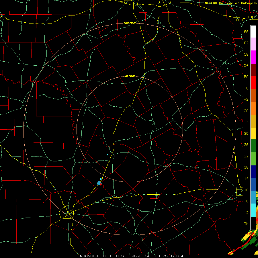The width and height of the screenshot is (258, 258).
Task: Select the dark maroon legend swatch
Action: point(253,70)
